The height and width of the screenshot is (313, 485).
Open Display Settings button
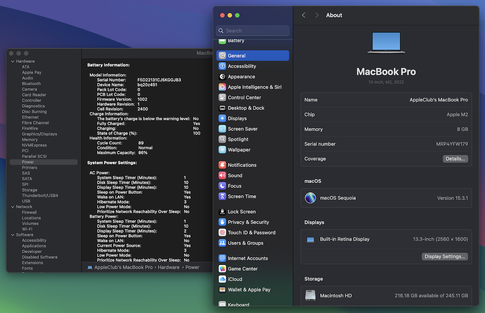tap(445, 257)
